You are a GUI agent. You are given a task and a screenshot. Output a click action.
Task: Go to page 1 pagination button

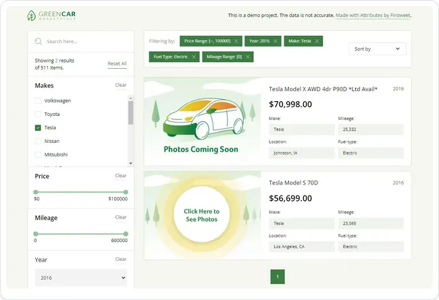point(278,277)
